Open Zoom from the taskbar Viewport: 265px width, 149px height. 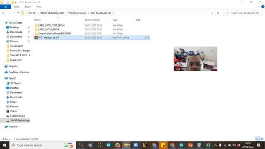tap(136, 145)
